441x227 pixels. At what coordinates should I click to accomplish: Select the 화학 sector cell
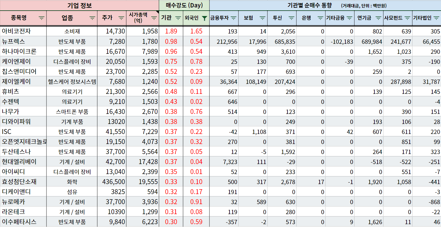click(72, 182)
